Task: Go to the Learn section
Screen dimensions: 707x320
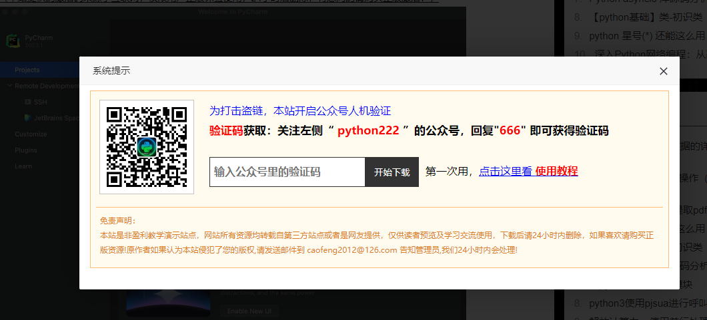Action: [x=23, y=166]
